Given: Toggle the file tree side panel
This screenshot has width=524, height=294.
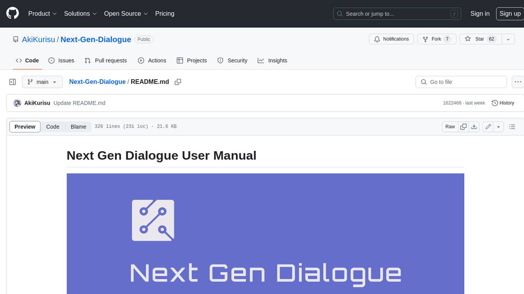Looking at the screenshot, I should [x=13, y=82].
